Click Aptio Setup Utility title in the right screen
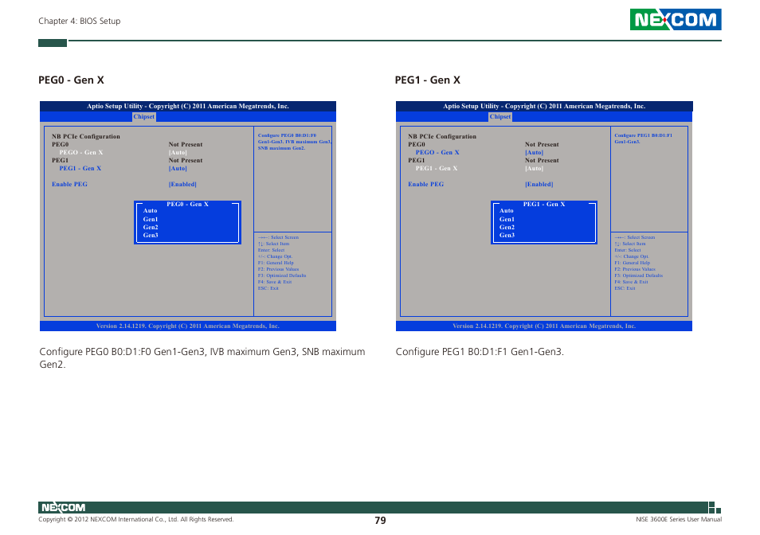The height and width of the screenshot is (535, 760). (x=544, y=106)
